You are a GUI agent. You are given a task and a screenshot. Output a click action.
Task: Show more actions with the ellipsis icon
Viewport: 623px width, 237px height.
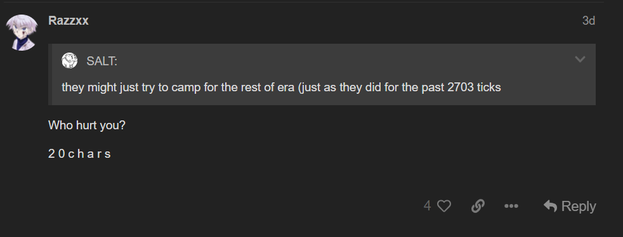[x=511, y=206]
